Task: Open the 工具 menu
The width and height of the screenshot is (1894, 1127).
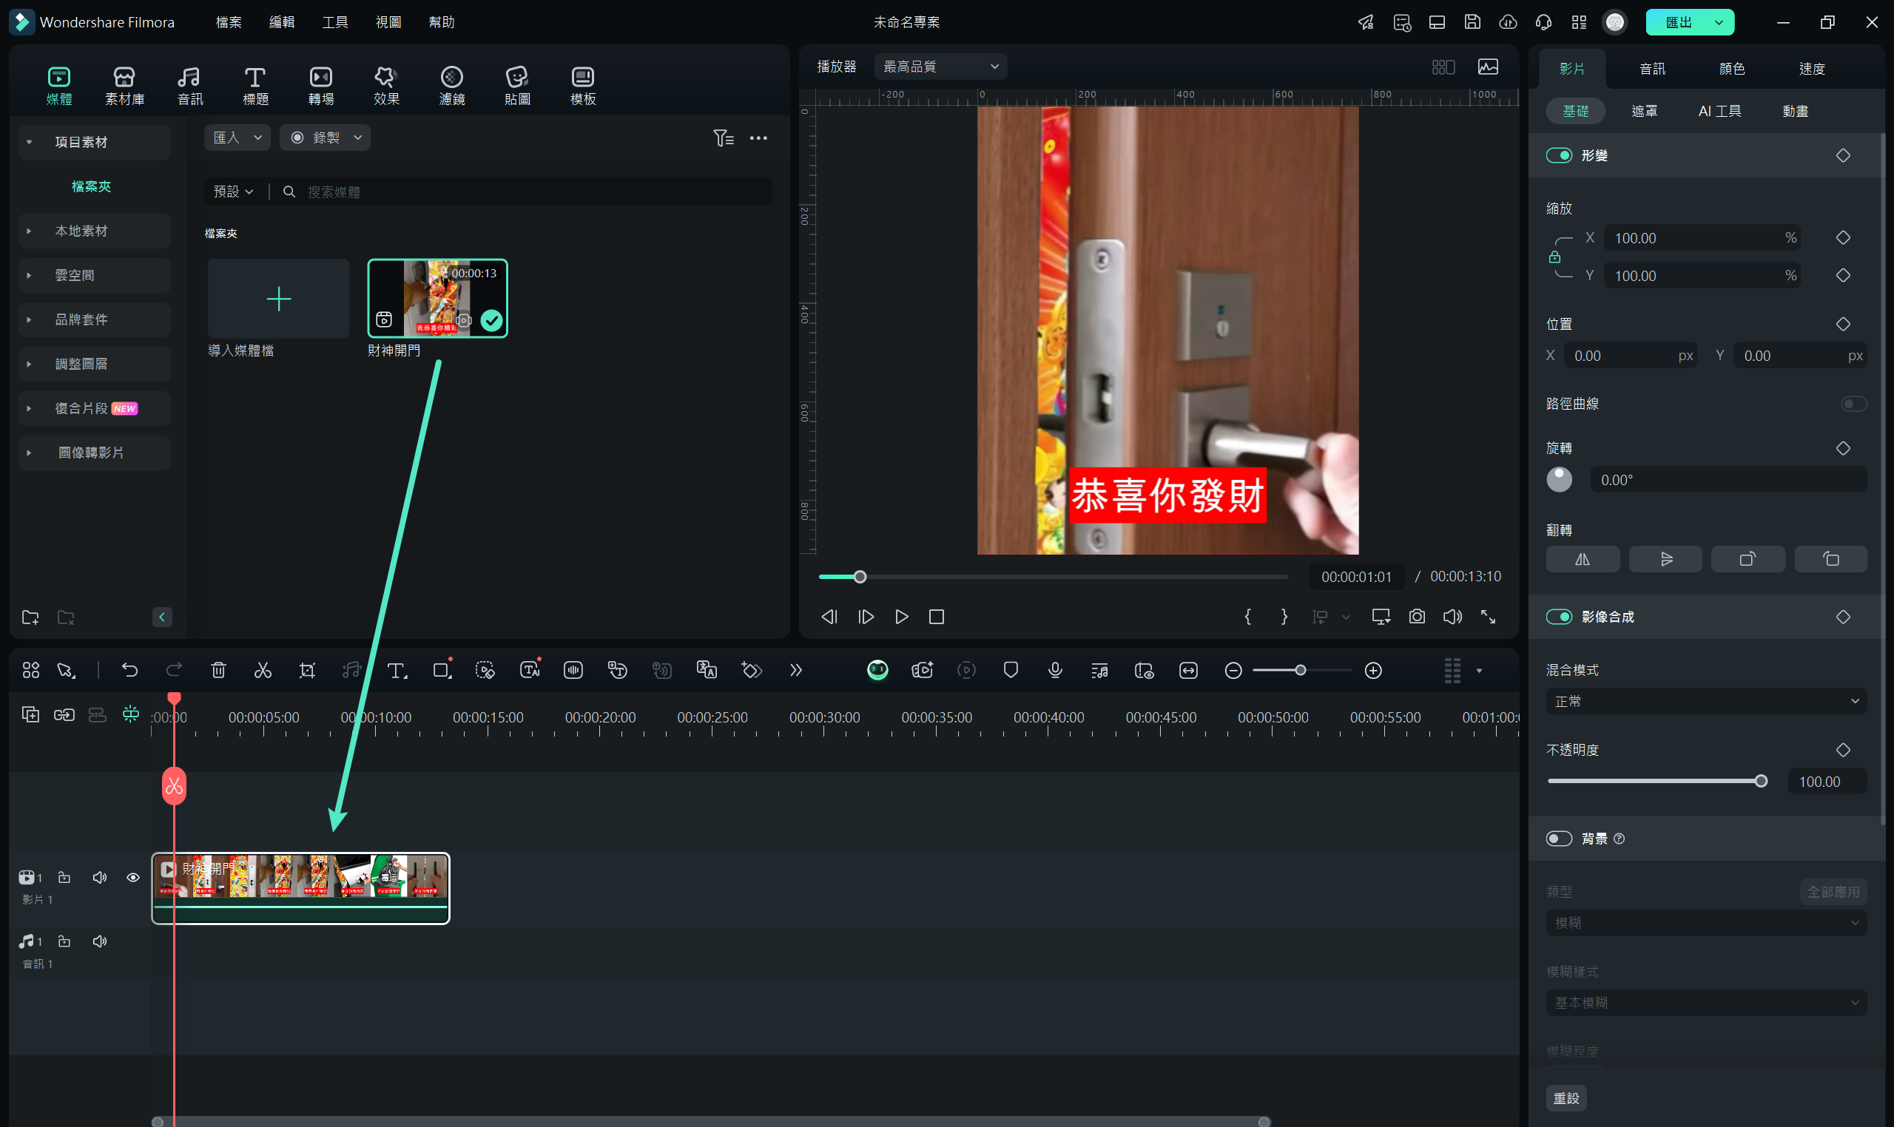Action: coord(335,22)
